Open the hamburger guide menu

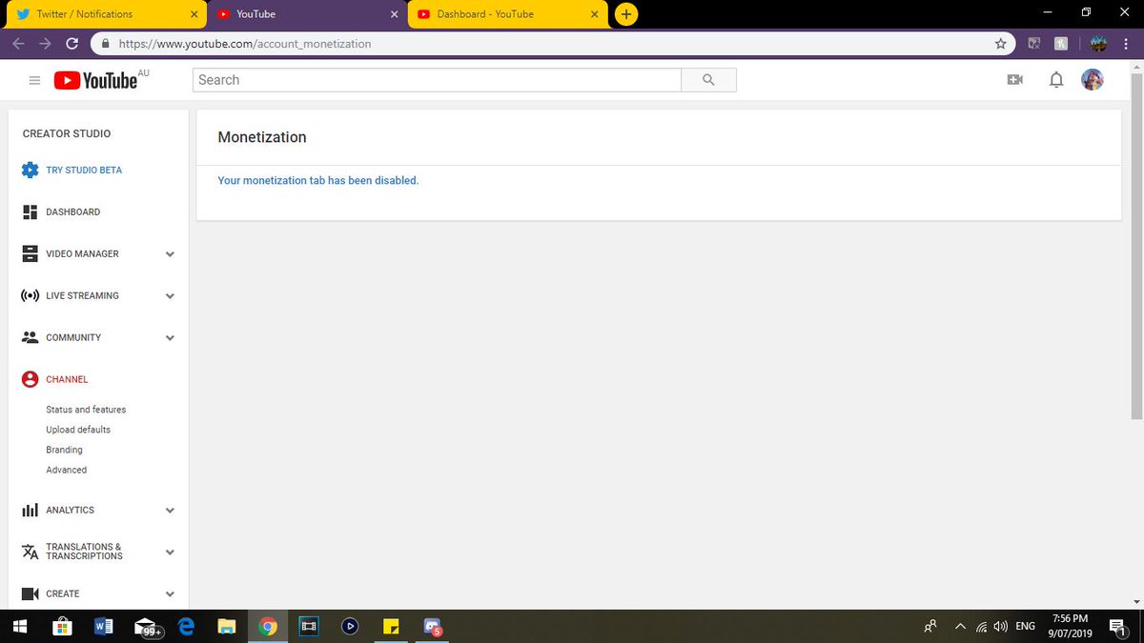pos(34,81)
